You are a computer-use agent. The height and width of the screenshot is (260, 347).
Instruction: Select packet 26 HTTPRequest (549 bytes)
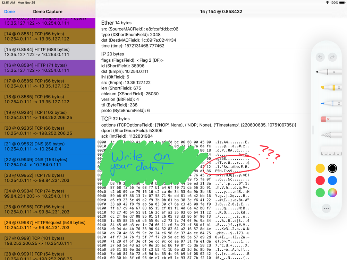click(x=48, y=225)
